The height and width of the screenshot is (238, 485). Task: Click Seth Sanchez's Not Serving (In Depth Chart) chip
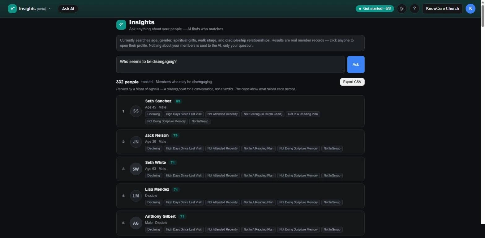pyautogui.click(x=263, y=114)
